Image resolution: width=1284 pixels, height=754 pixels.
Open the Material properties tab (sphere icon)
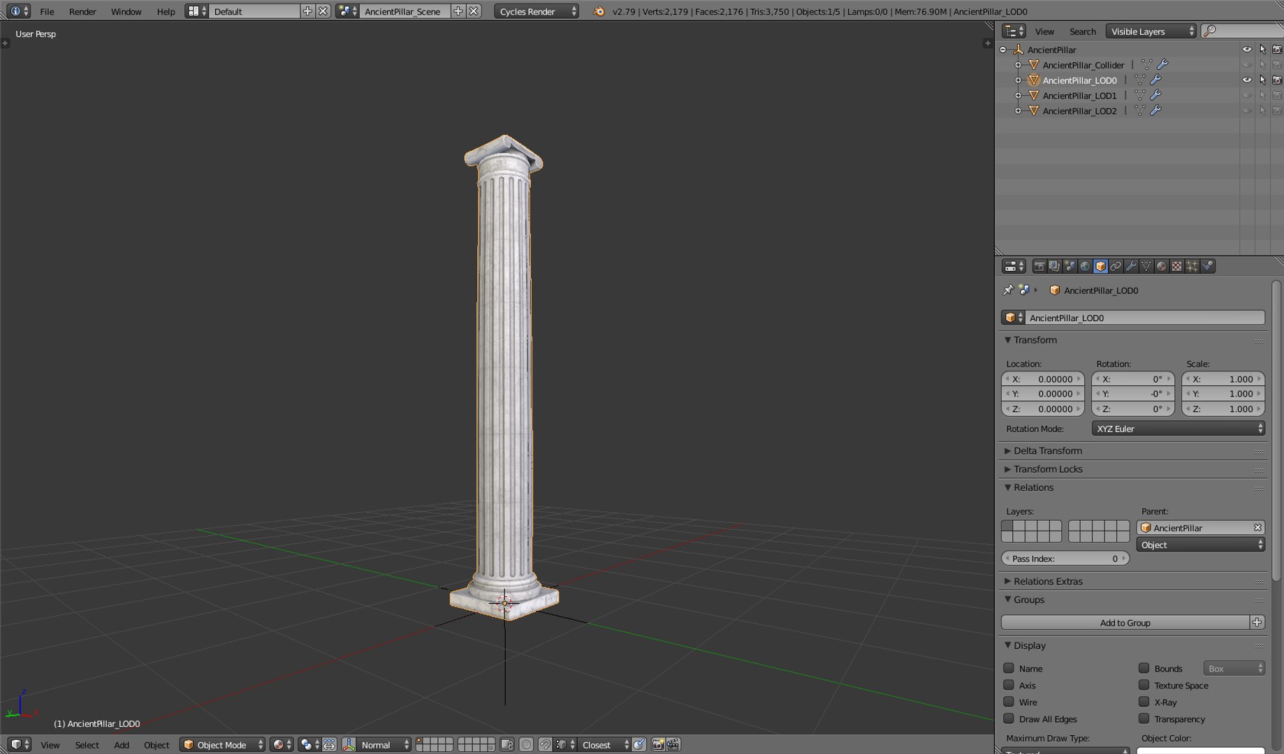coord(1162,266)
